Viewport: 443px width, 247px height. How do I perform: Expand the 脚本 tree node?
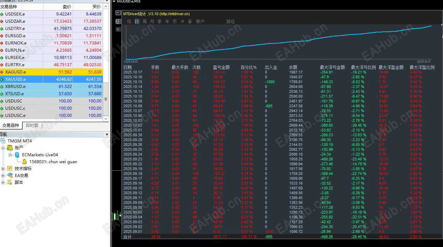click(x=3, y=182)
